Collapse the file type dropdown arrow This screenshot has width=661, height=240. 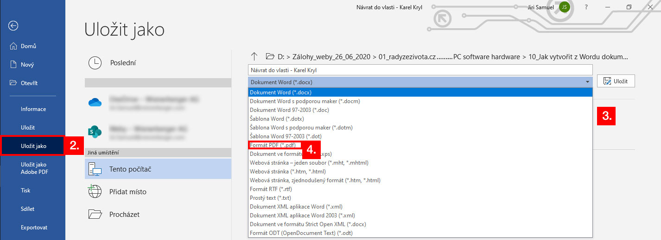[587, 82]
